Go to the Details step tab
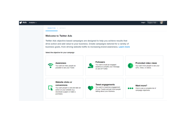186x124 pixels. click(63, 28)
